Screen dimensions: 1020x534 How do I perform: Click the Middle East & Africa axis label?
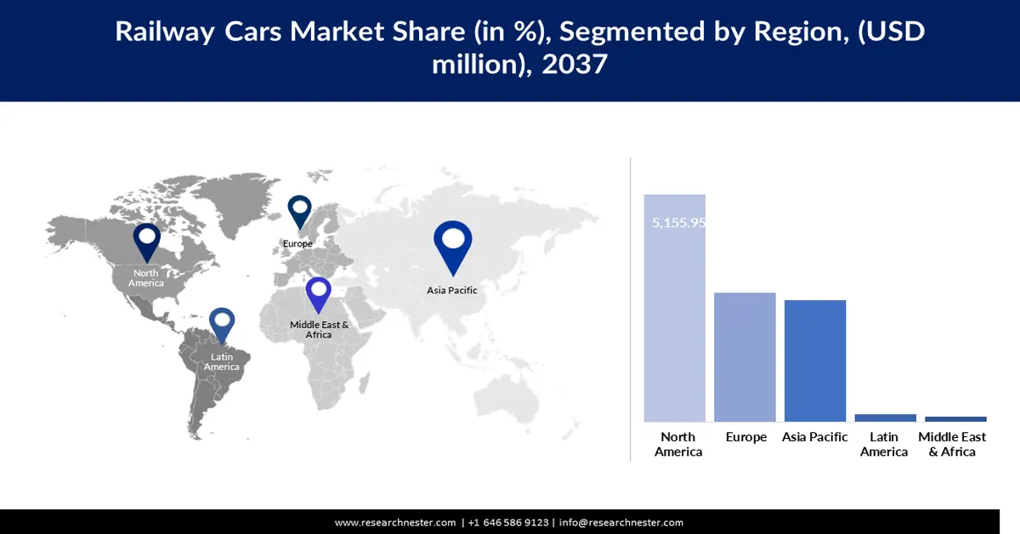click(x=952, y=444)
